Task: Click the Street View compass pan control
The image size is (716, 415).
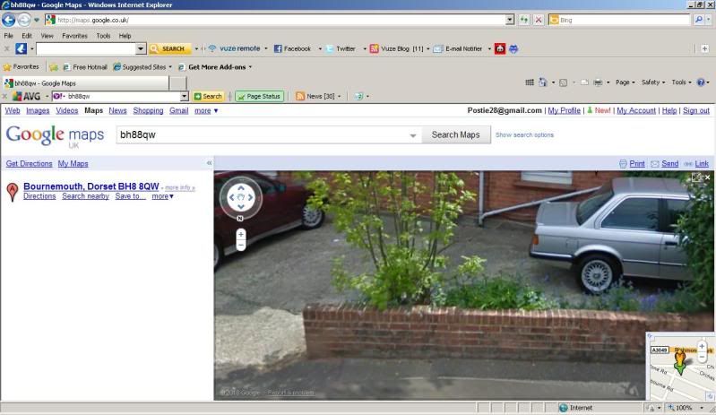Action: coord(240,196)
